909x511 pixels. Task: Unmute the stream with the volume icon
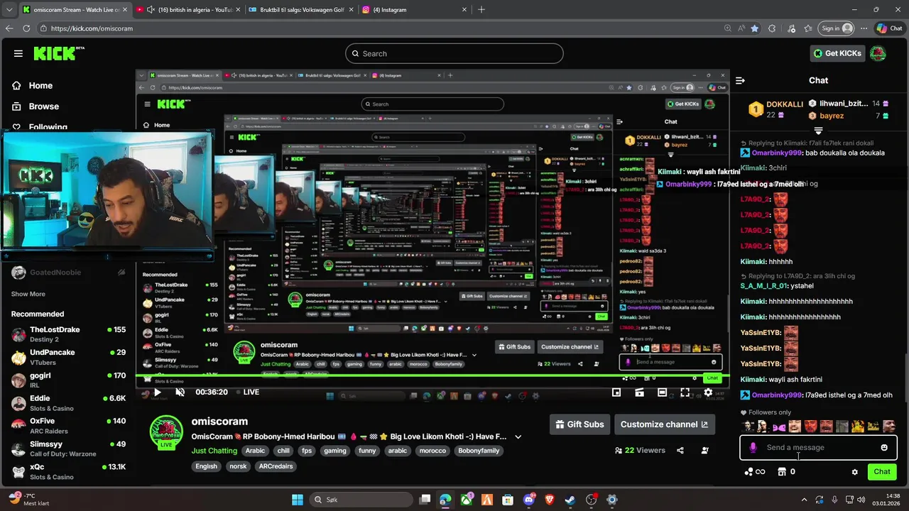(180, 392)
